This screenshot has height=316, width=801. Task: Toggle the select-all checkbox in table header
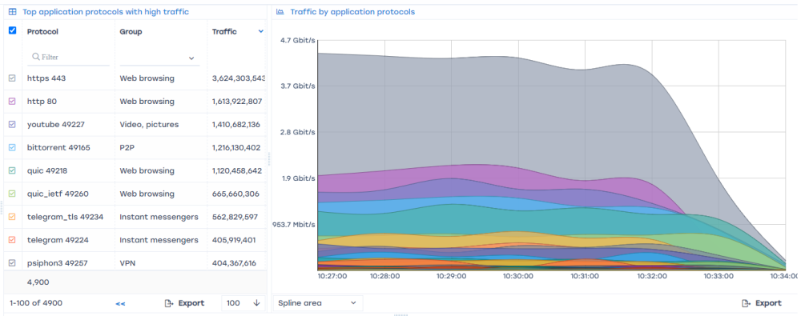click(x=13, y=30)
